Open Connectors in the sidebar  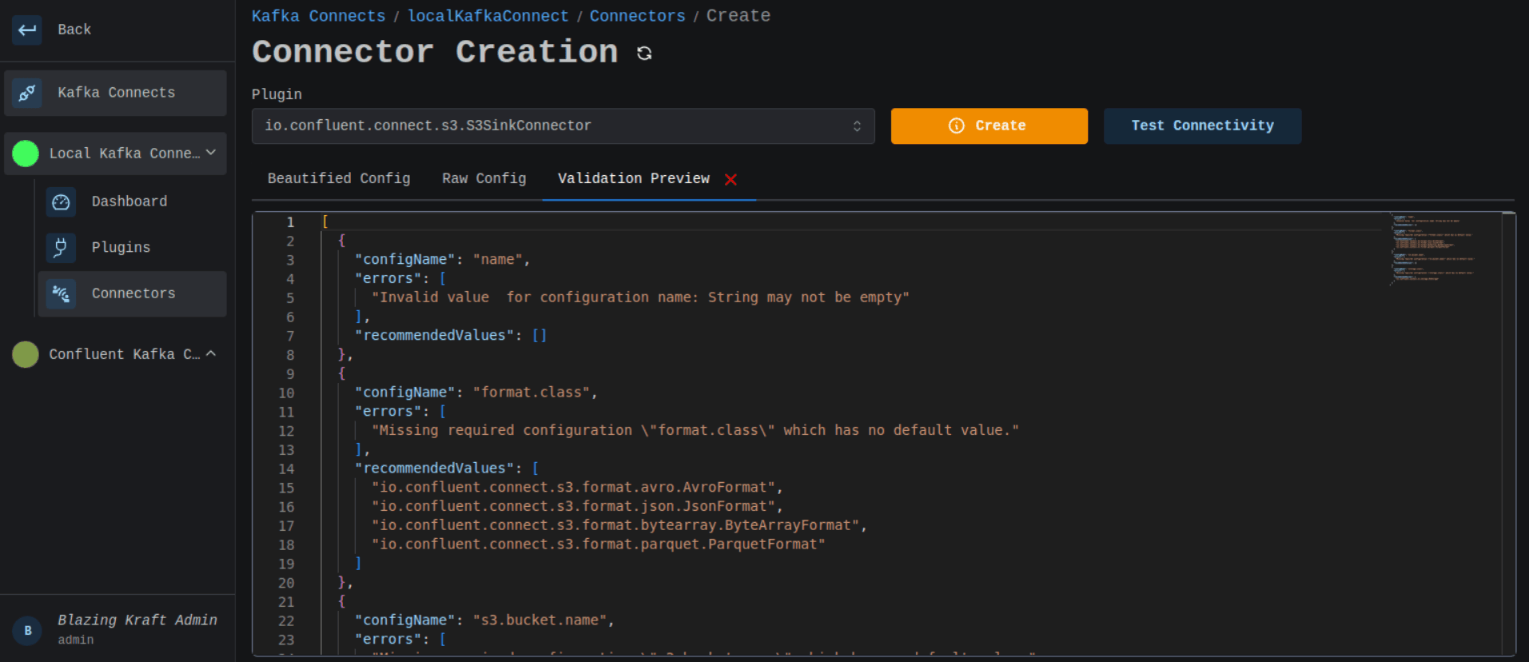(x=132, y=294)
